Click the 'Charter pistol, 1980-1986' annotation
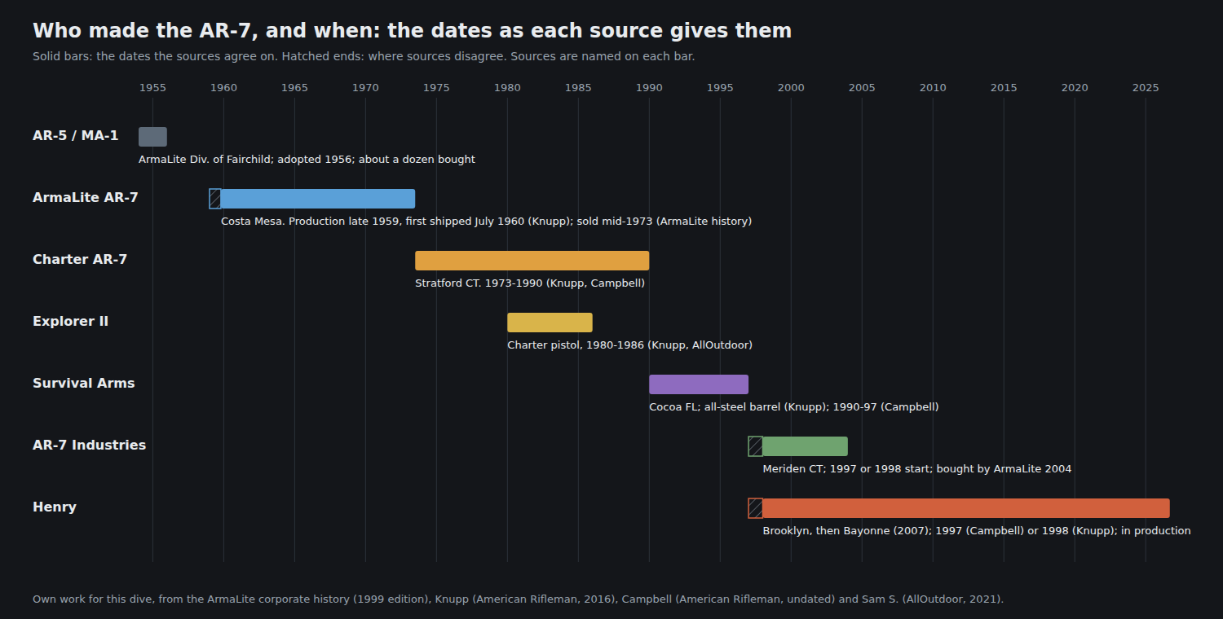 coord(629,345)
